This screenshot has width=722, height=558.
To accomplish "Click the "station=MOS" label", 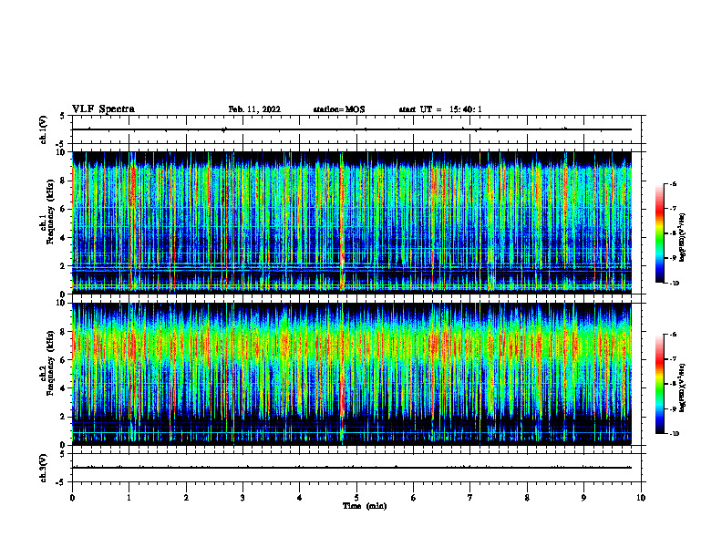I will coord(339,109).
